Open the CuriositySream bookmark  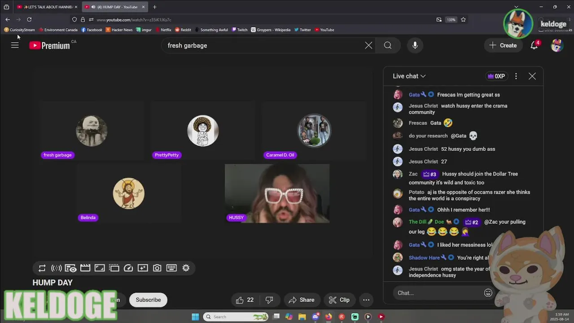(19, 30)
